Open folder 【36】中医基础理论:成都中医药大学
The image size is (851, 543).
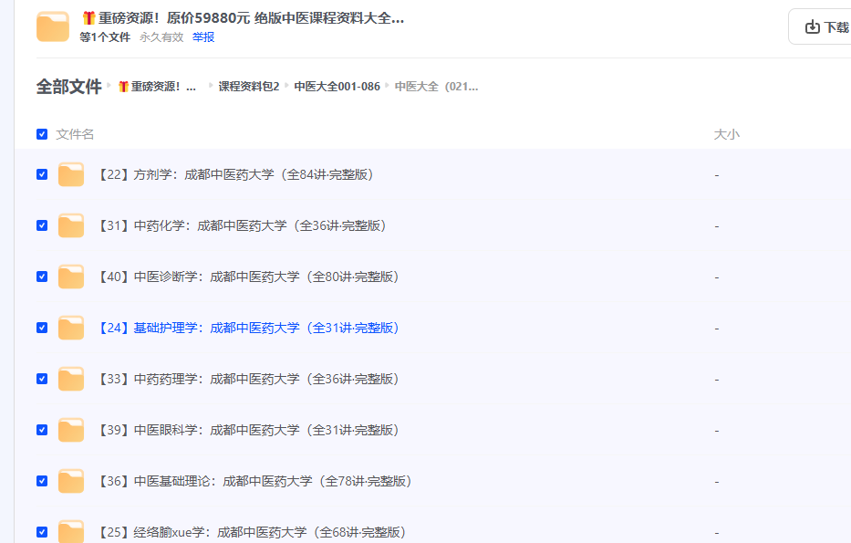coord(254,481)
